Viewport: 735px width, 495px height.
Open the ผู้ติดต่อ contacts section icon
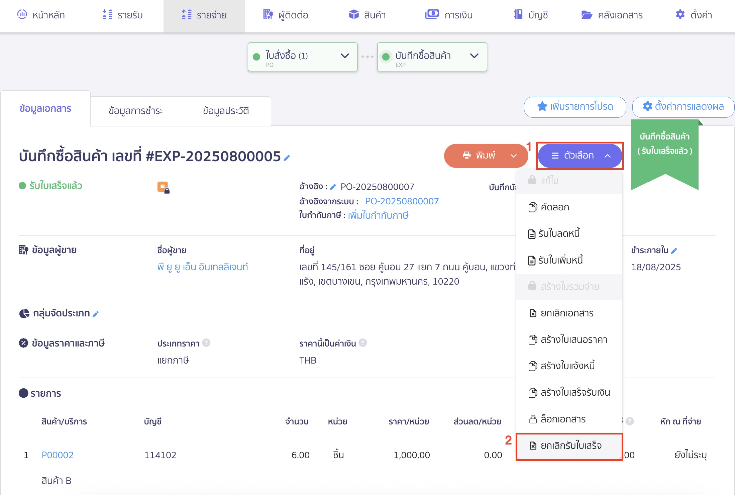(268, 15)
